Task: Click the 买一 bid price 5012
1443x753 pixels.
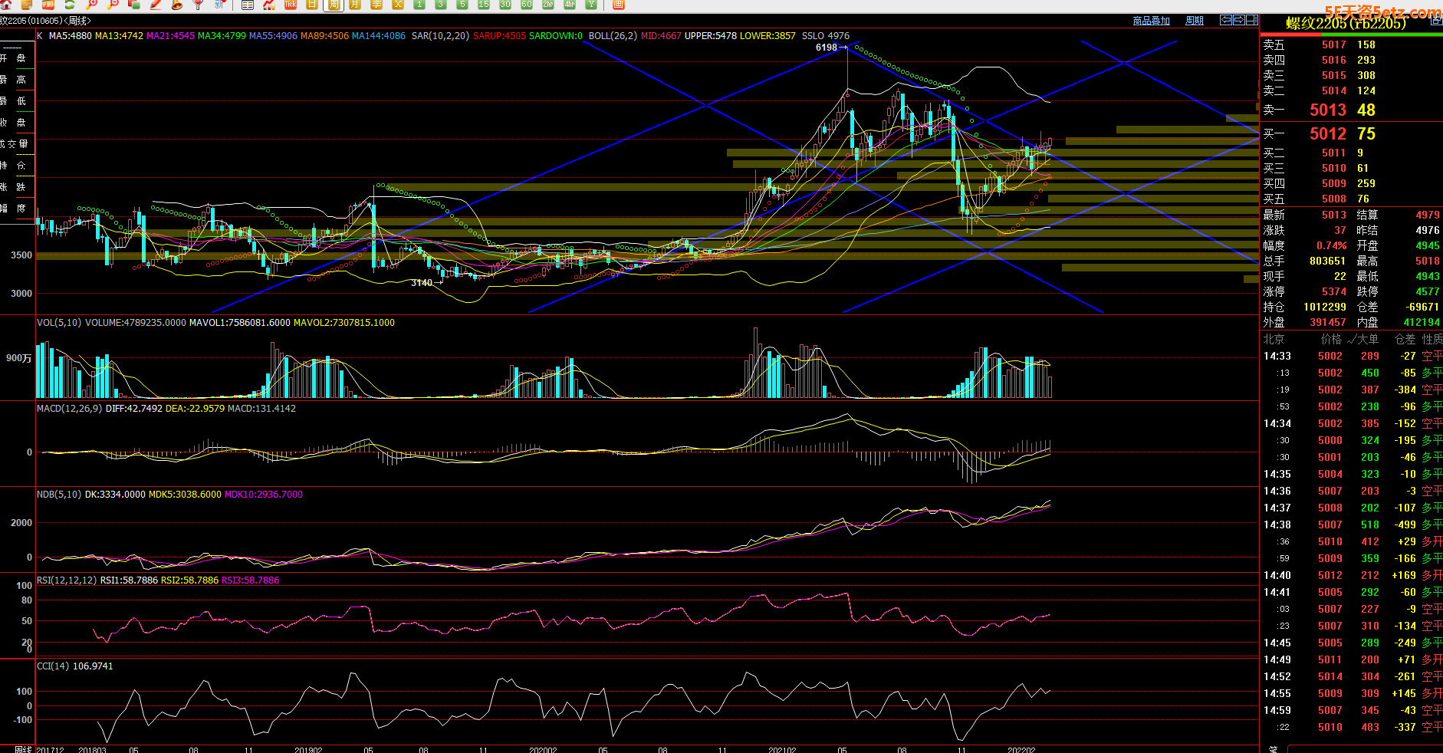Action: [x=1328, y=133]
